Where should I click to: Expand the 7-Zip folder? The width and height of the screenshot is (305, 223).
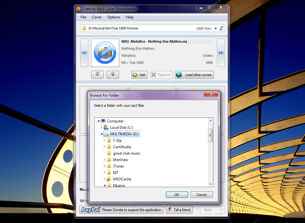tap(105, 140)
